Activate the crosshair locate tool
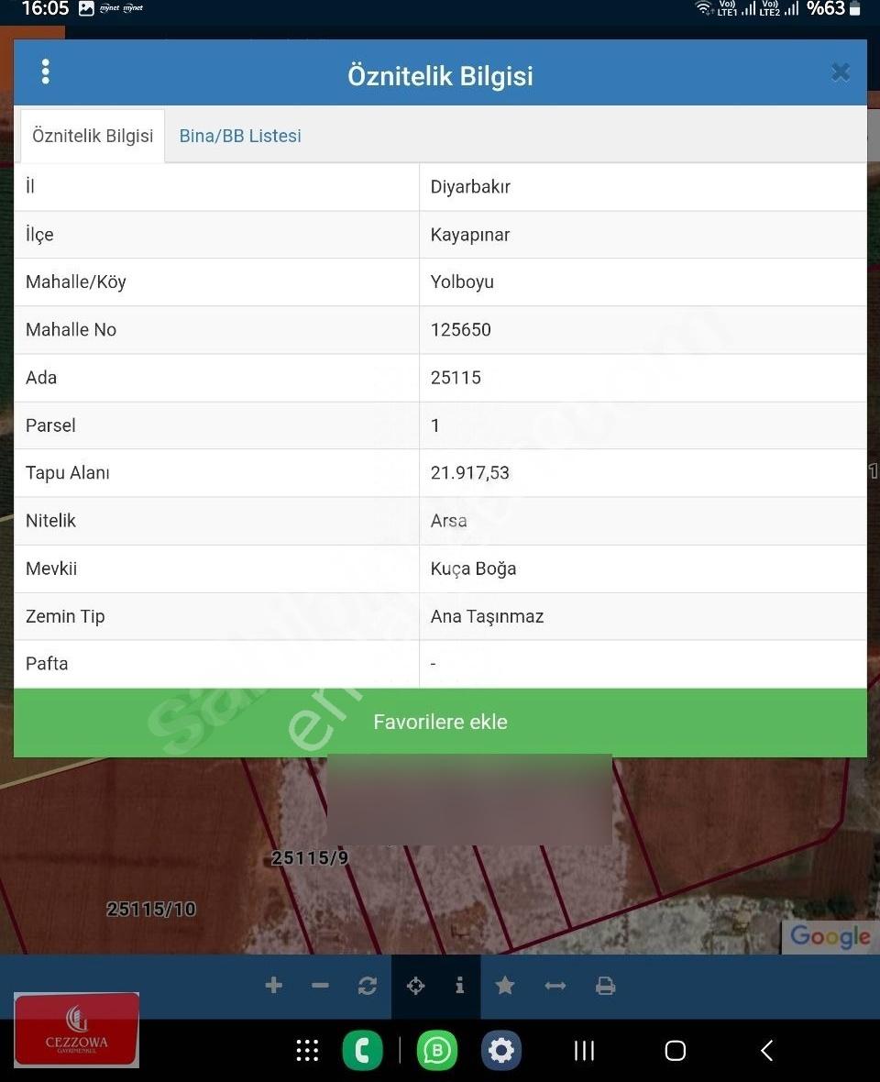This screenshot has height=1082, width=880. pyautogui.click(x=416, y=986)
